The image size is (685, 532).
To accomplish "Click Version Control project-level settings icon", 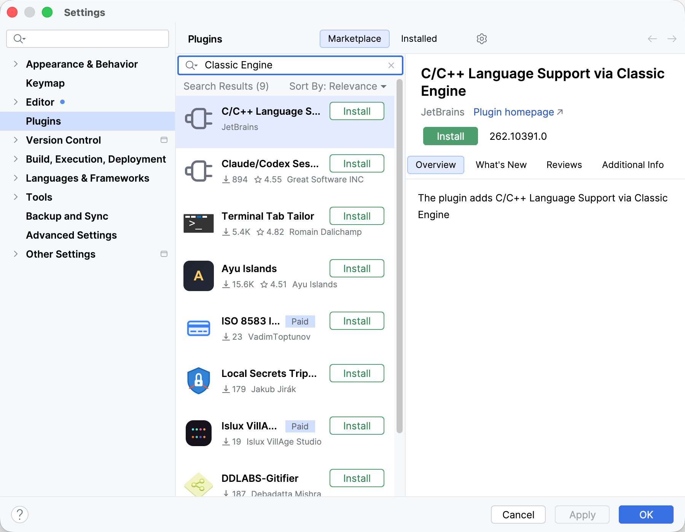I will (164, 140).
